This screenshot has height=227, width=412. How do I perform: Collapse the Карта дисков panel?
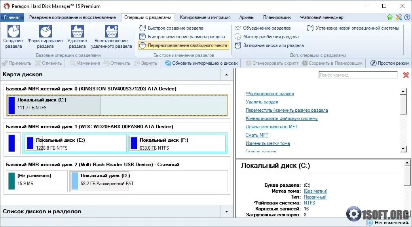[226, 75]
